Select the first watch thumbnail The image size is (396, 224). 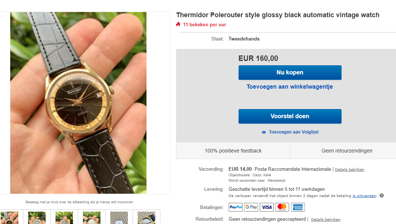[9, 217]
